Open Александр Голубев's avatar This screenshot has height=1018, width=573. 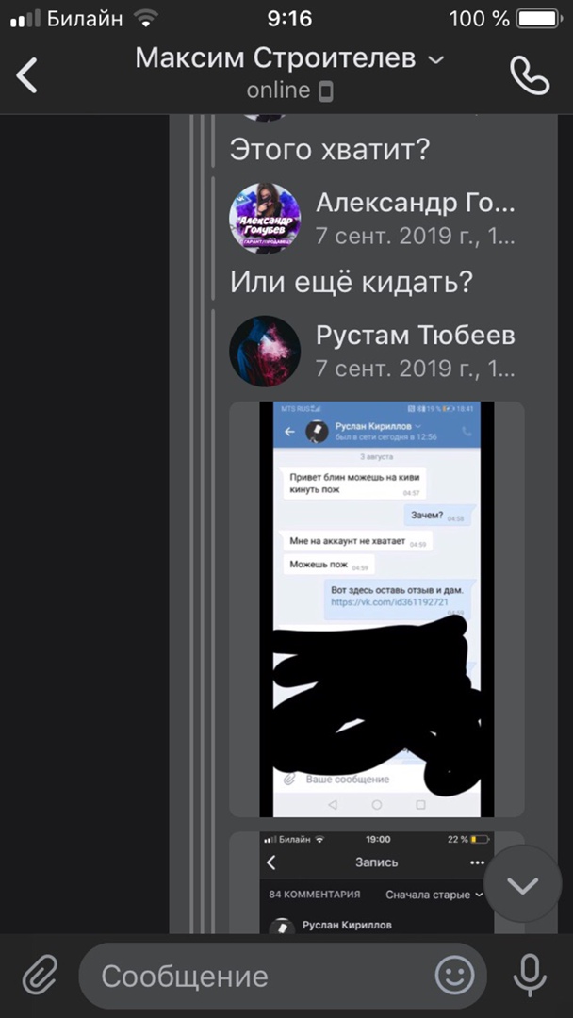265,218
